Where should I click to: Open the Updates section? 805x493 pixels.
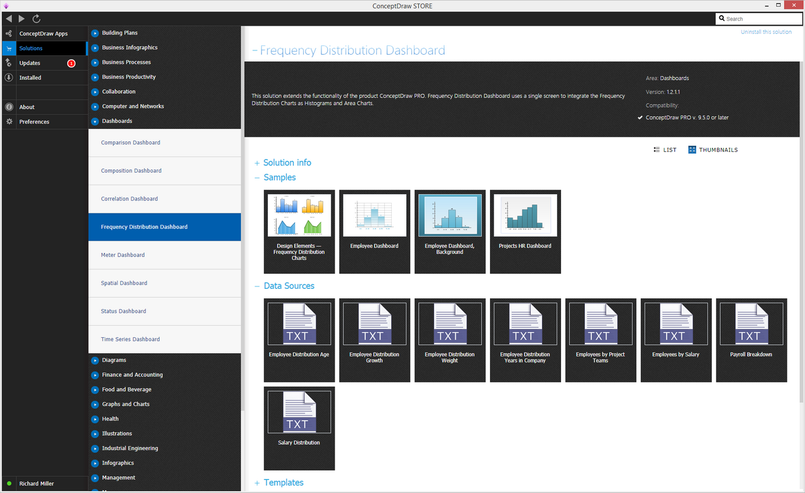[30, 63]
